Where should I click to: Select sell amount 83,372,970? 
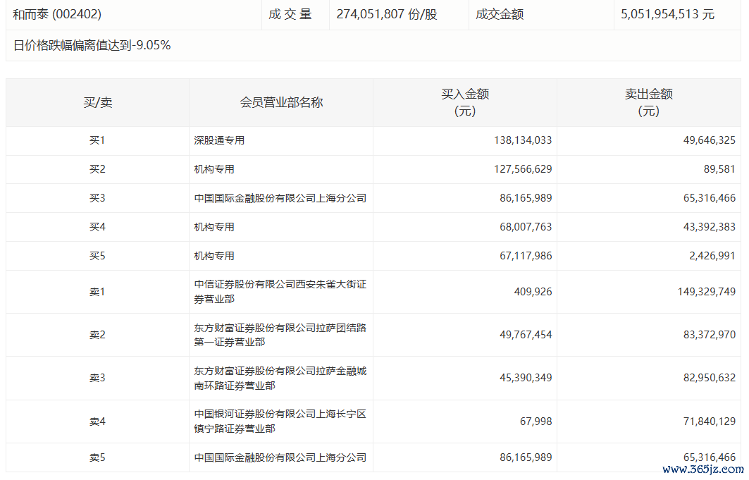point(710,335)
